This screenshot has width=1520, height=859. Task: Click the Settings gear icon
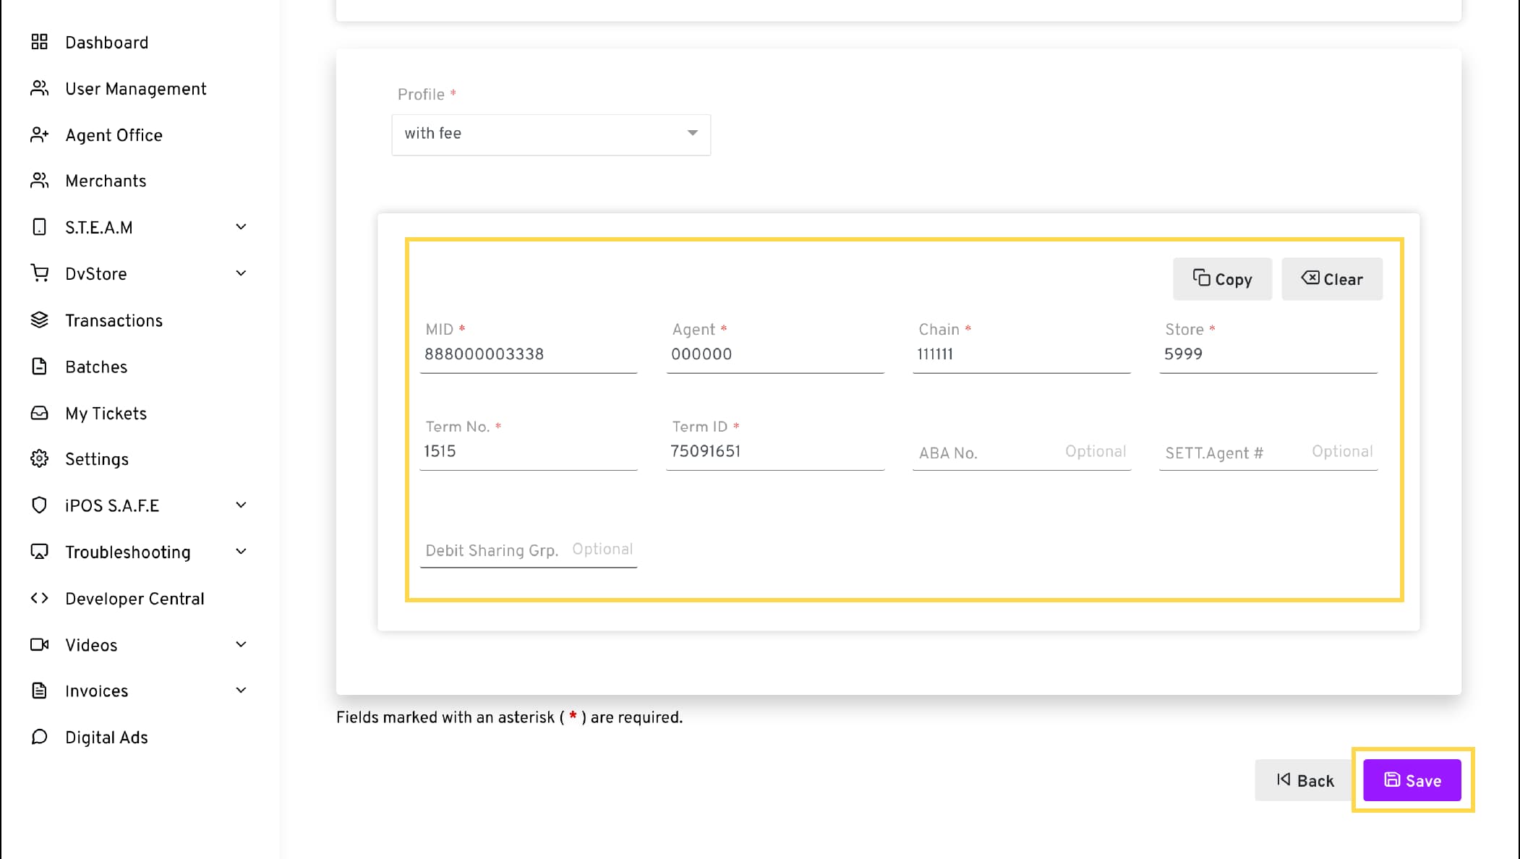coord(39,459)
